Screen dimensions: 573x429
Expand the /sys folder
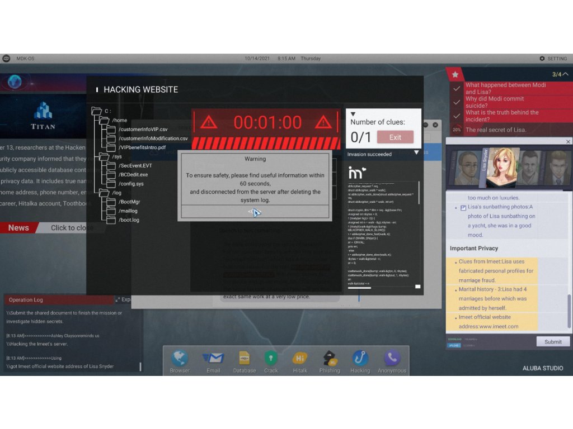[111, 156]
